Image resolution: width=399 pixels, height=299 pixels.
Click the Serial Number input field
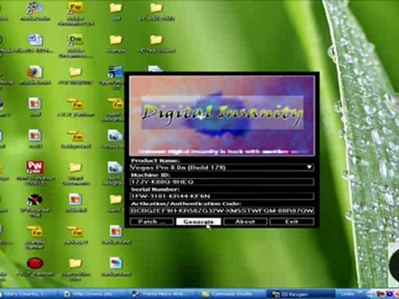(x=222, y=196)
